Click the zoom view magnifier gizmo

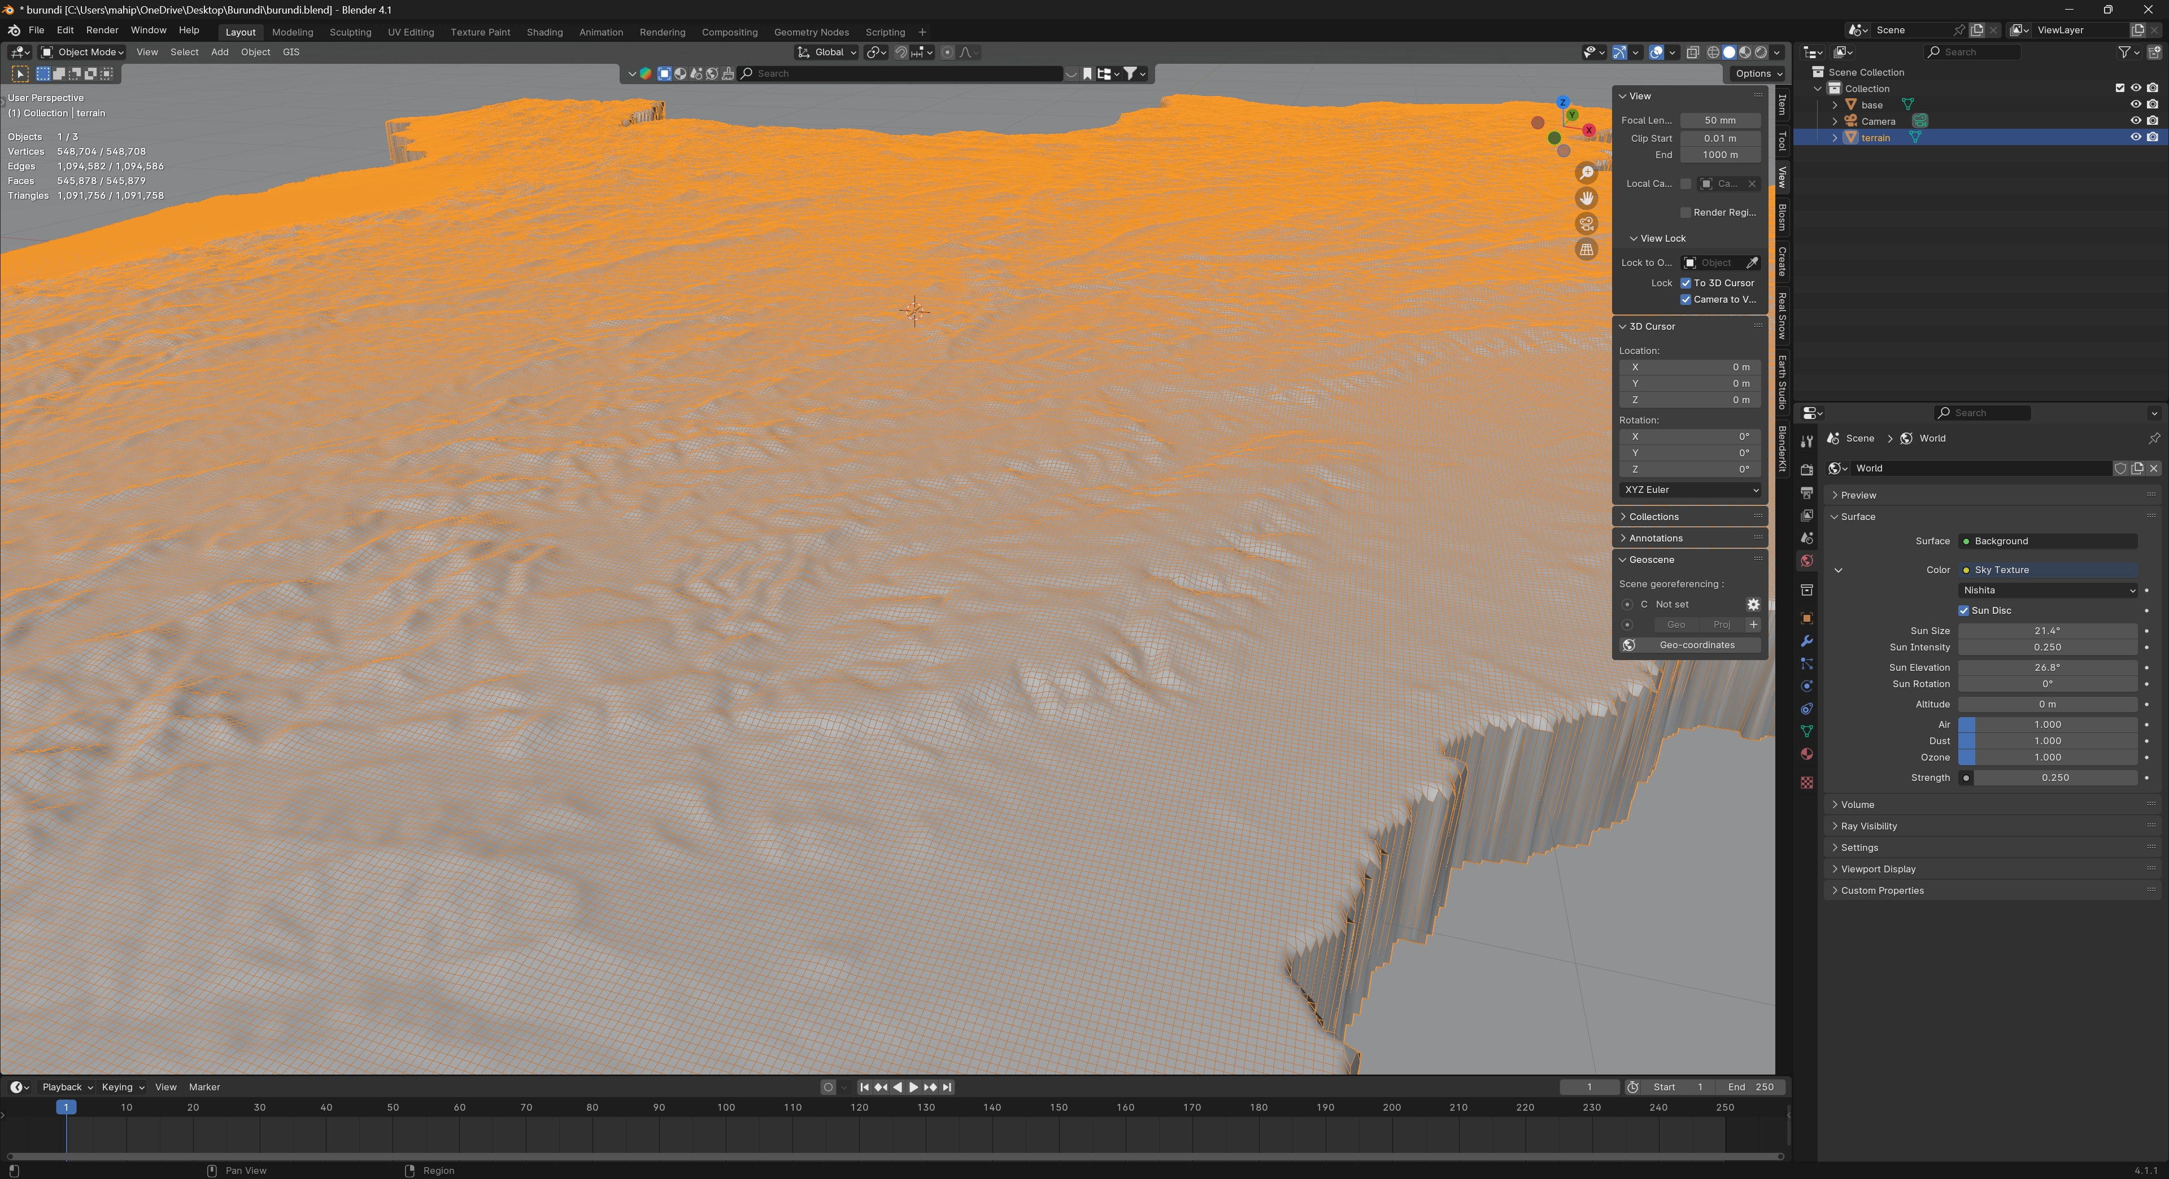(1586, 173)
